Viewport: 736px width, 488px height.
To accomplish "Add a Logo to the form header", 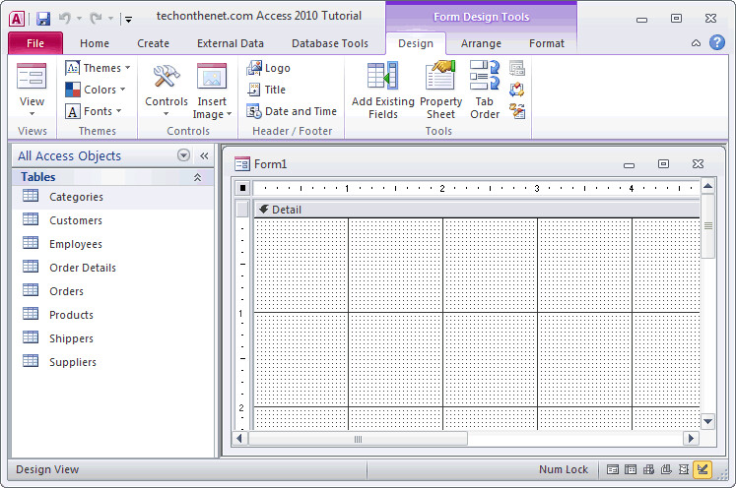I will (269, 68).
